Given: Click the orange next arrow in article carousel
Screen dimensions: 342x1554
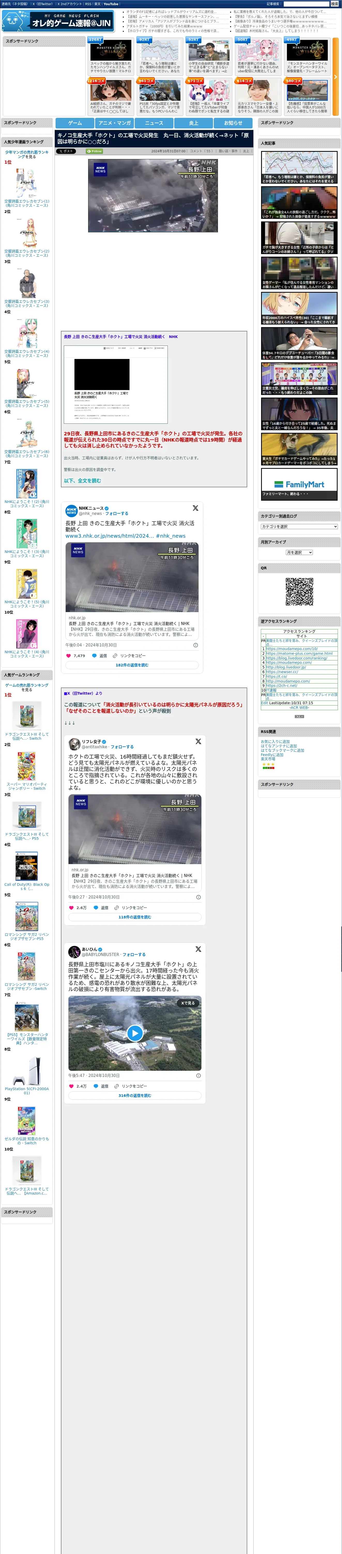Looking at the screenshot, I should coord(335,77).
